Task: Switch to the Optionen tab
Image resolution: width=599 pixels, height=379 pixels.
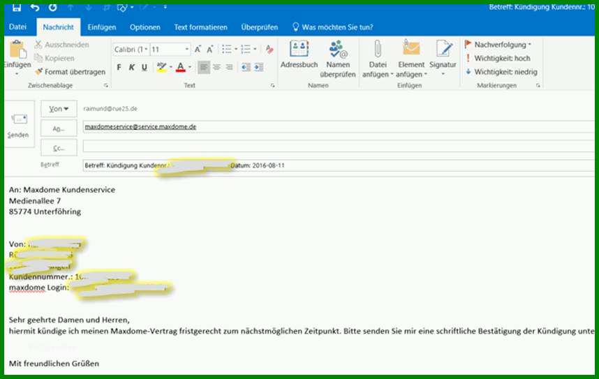Action: pyautogui.click(x=145, y=27)
